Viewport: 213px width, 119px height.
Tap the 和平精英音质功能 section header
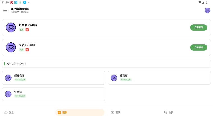pos(106,64)
